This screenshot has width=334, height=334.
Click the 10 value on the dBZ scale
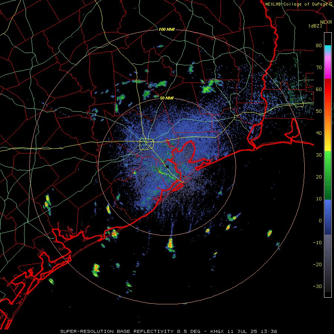click(x=319, y=199)
